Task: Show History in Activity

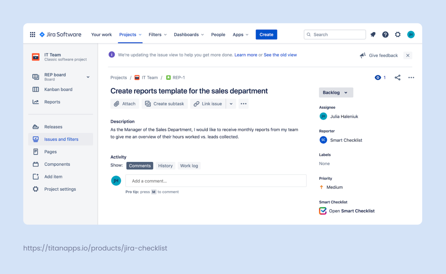Action: click(165, 166)
